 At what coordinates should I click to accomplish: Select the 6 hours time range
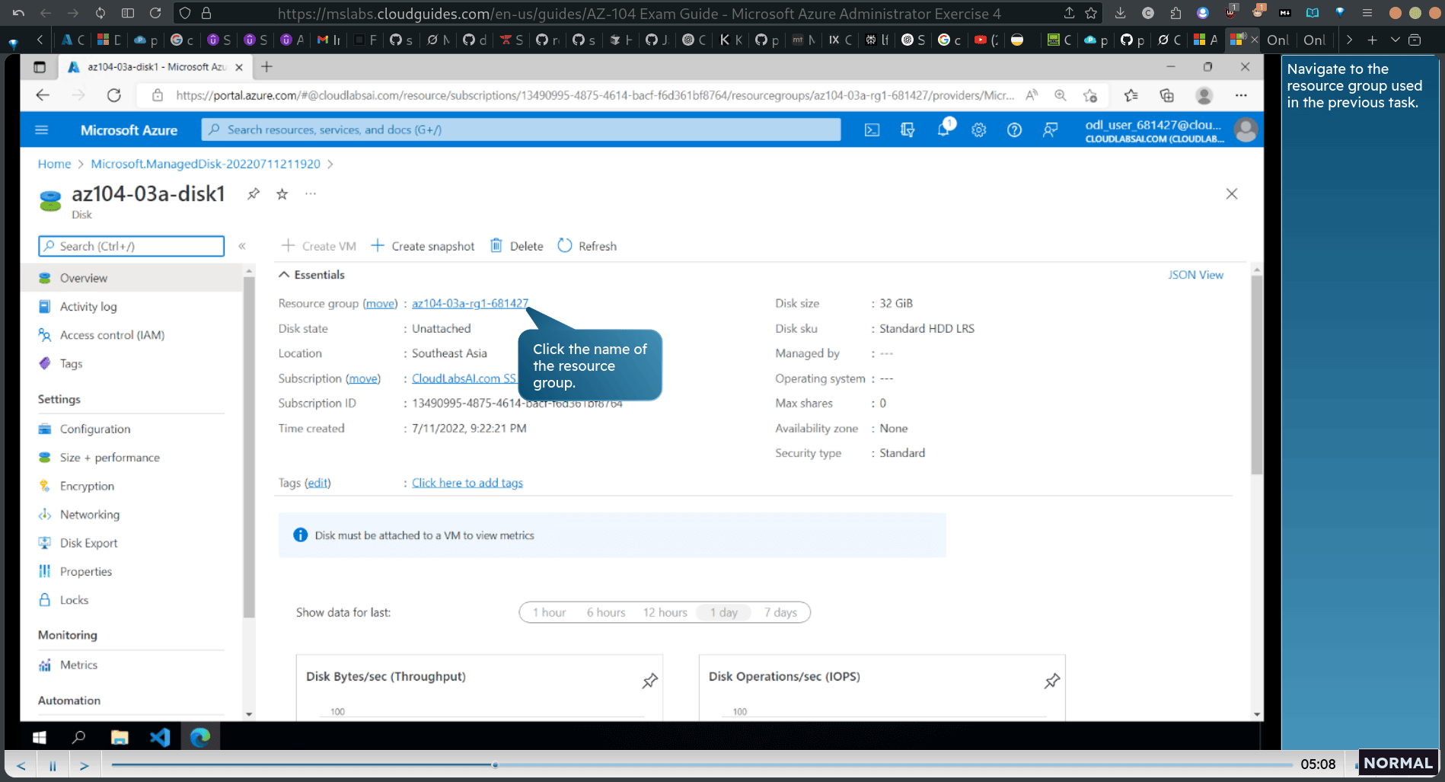click(606, 612)
